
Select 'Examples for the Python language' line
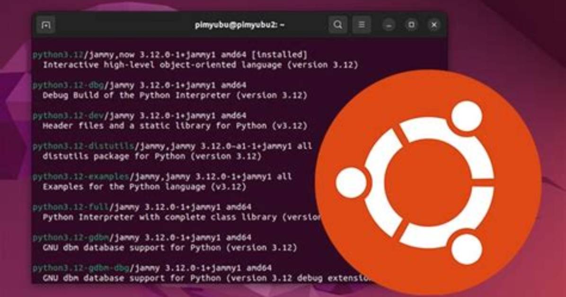(144, 187)
